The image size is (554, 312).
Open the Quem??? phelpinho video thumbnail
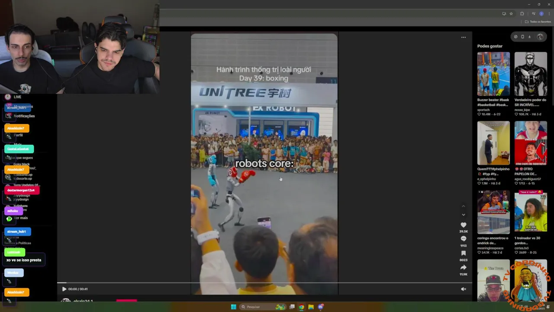pyautogui.click(x=493, y=143)
